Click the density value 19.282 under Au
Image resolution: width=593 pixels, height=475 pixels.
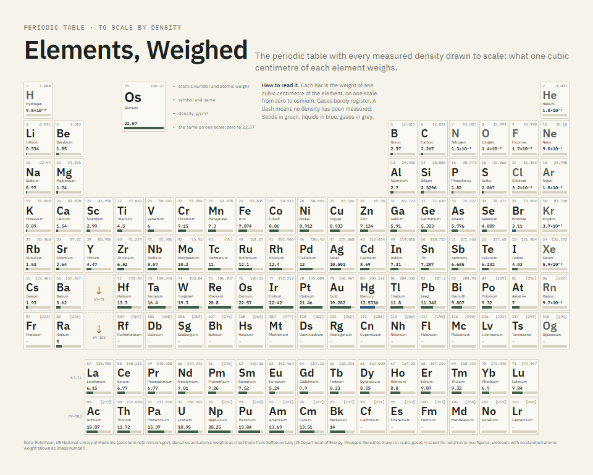(337, 302)
